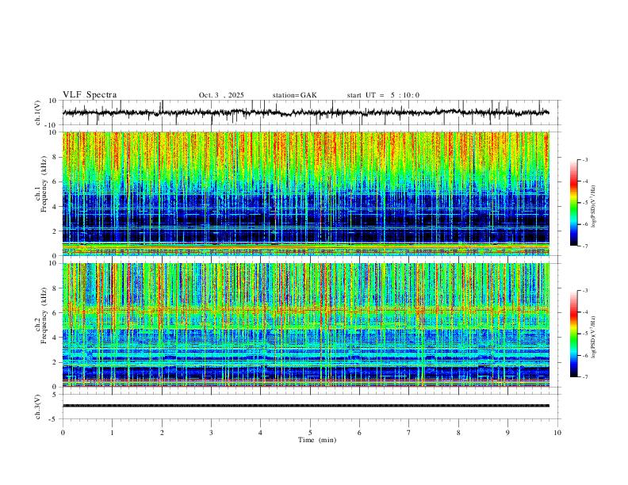Click the "2" kHz tick on ch.2 frequency axis
Image resolution: width=628 pixels, height=485 pixels.
[x=56, y=362]
